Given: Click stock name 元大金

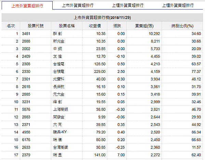Looking at the screenshot, I should point(59,94).
